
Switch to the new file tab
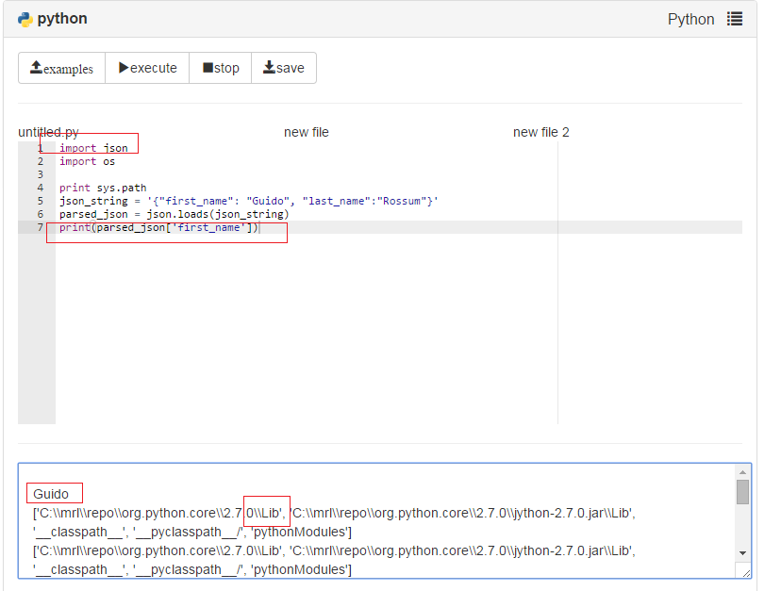tap(307, 132)
